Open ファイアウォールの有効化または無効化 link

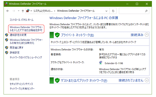pos(26,41)
